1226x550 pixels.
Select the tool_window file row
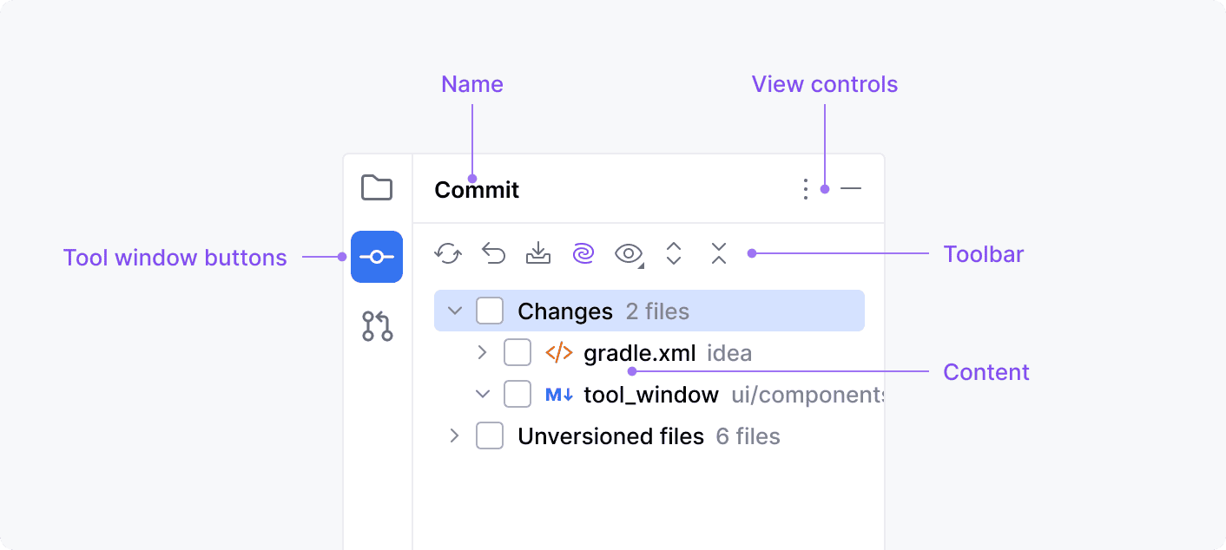651,396
